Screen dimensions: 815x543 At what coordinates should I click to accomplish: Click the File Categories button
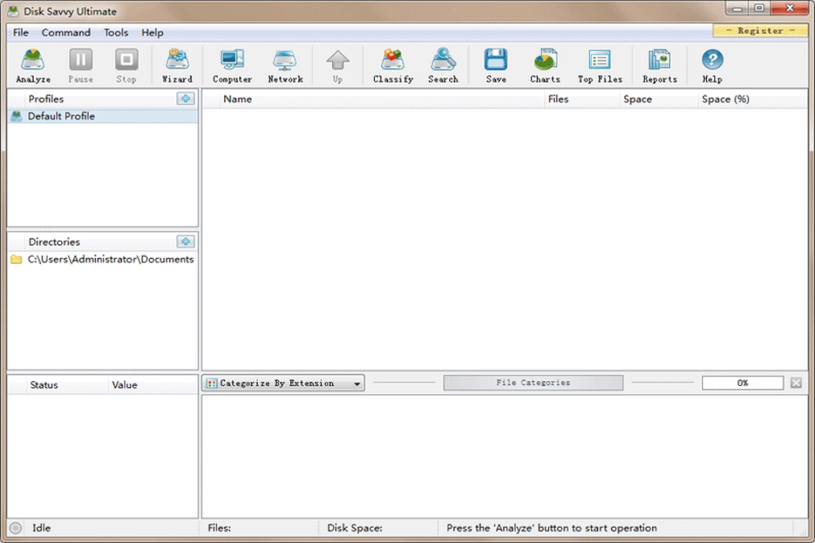click(x=533, y=382)
